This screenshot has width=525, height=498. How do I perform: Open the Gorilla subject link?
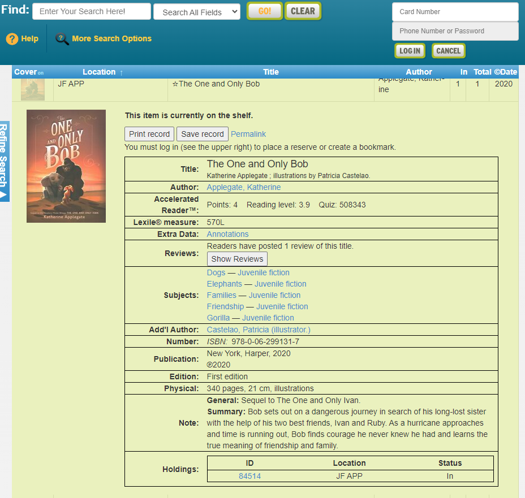[x=218, y=318]
